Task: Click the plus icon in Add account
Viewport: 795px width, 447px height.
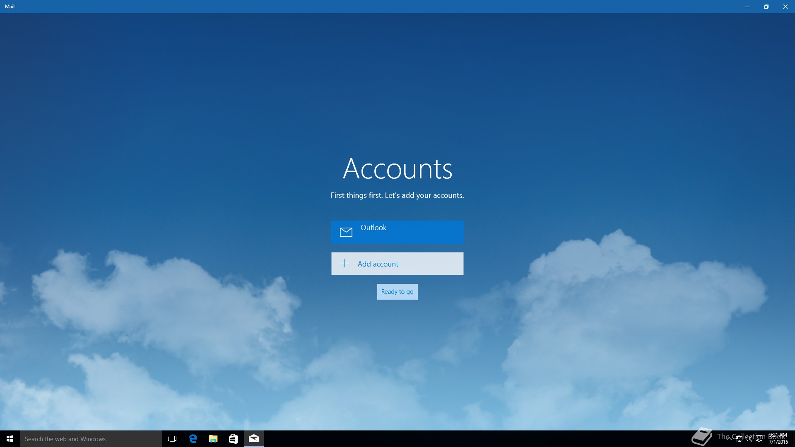Action: (x=344, y=263)
